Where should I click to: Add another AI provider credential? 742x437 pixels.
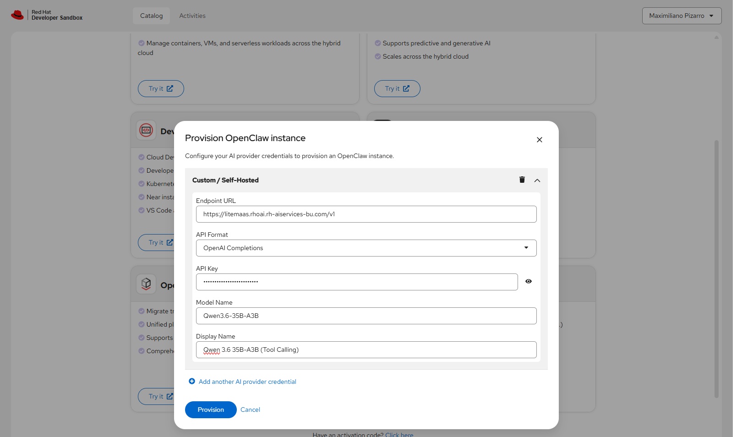click(247, 382)
